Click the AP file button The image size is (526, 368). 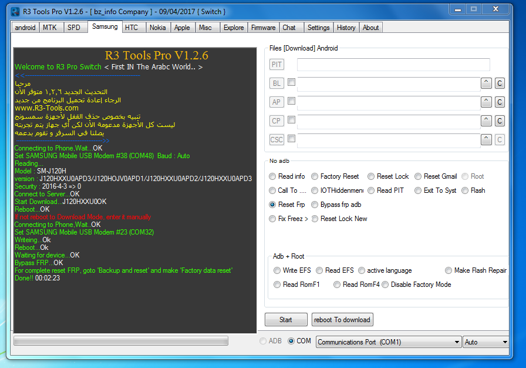(277, 102)
